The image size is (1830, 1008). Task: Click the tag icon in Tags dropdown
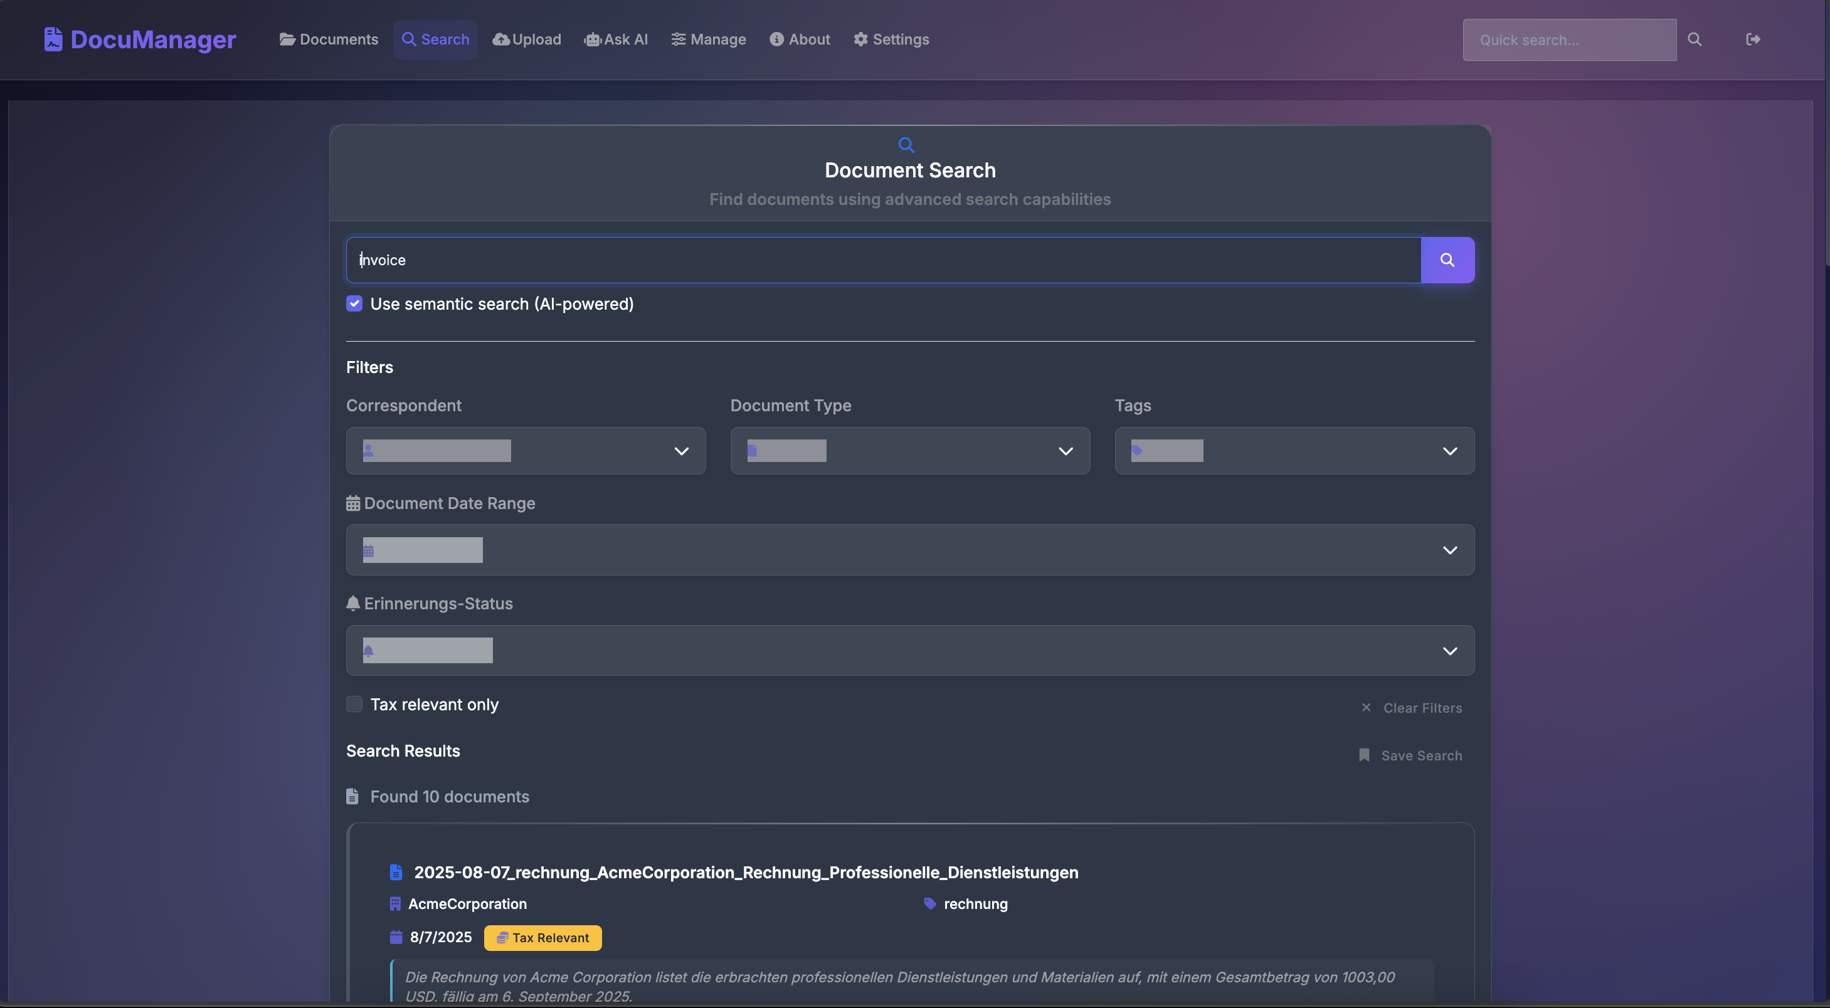(x=1136, y=450)
